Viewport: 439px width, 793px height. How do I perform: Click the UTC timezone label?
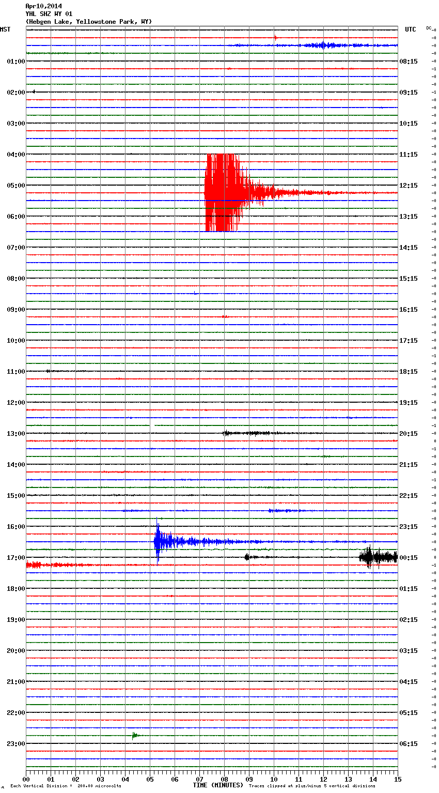pyautogui.click(x=411, y=29)
